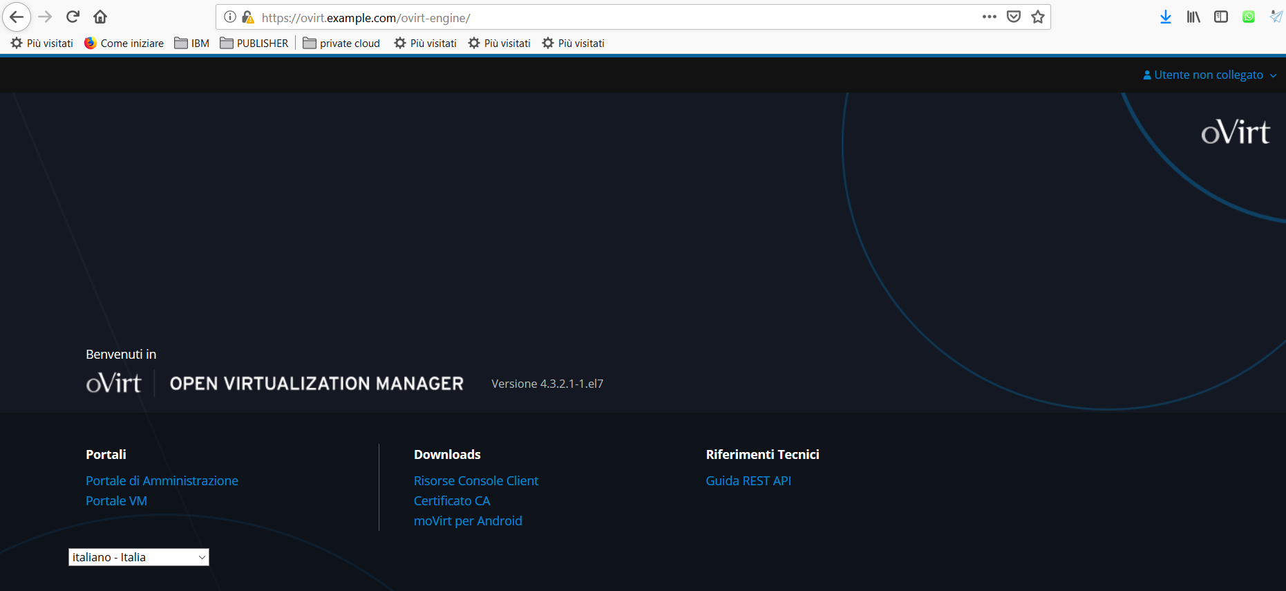Download the Certificato CA
1286x591 pixels.
point(451,500)
